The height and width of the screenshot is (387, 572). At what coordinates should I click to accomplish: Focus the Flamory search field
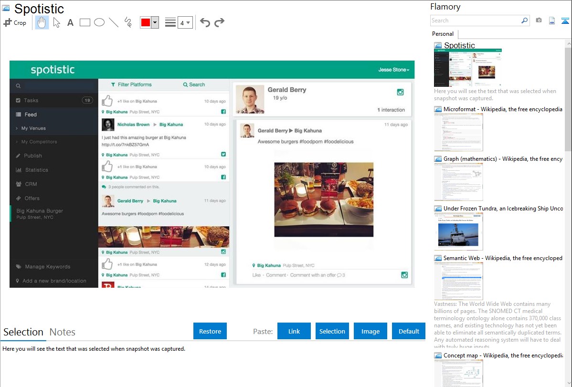475,21
